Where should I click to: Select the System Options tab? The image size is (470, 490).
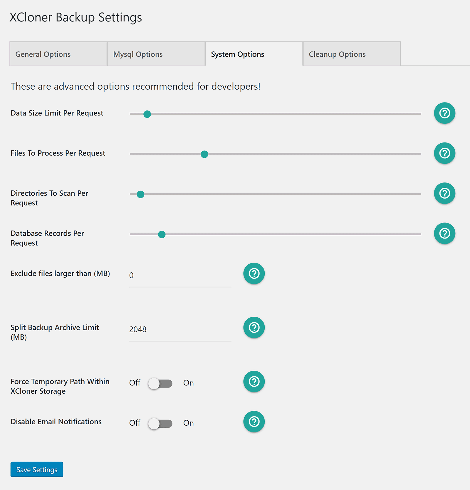[x=254, y=54]
